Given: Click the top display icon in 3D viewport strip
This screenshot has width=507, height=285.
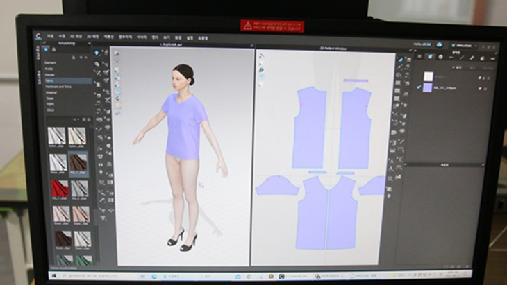Looking at the screenshot, I should [115, 53].
